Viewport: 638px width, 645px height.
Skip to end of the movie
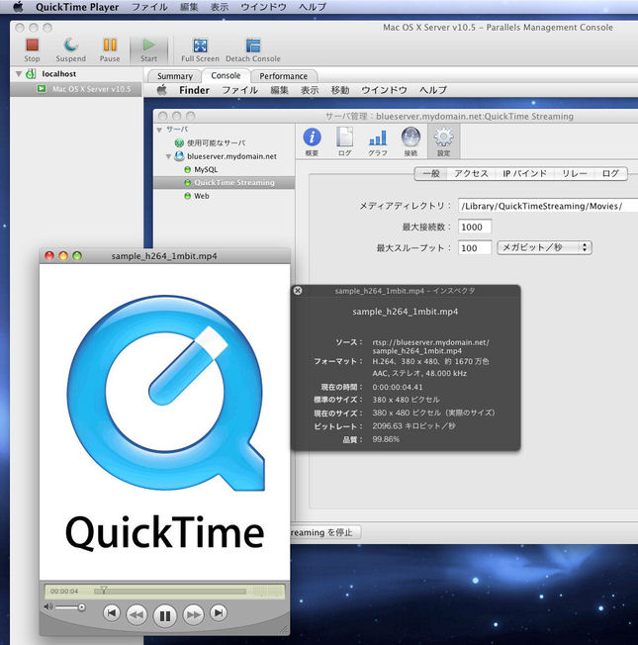click(x=219, y=613)
